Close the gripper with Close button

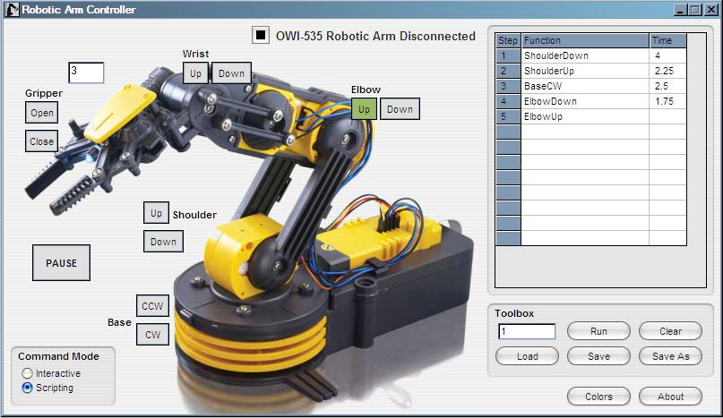click(42, 141)
